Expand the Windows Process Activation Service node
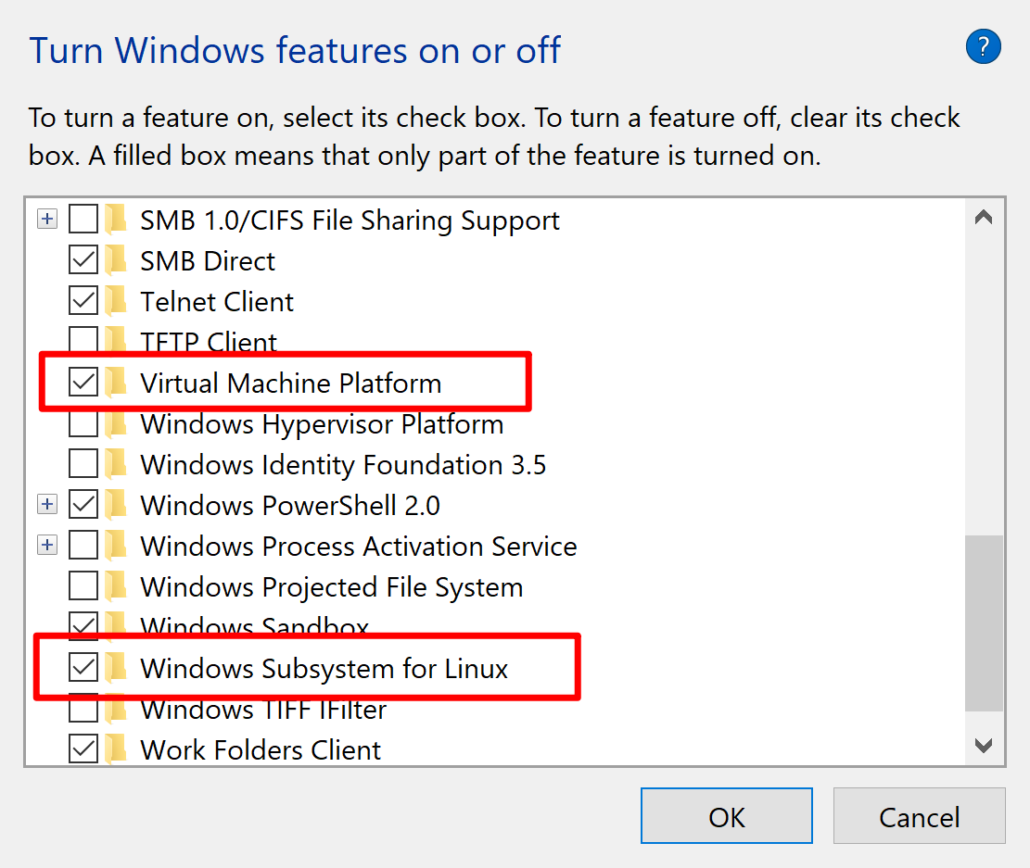 coord(47,546)
